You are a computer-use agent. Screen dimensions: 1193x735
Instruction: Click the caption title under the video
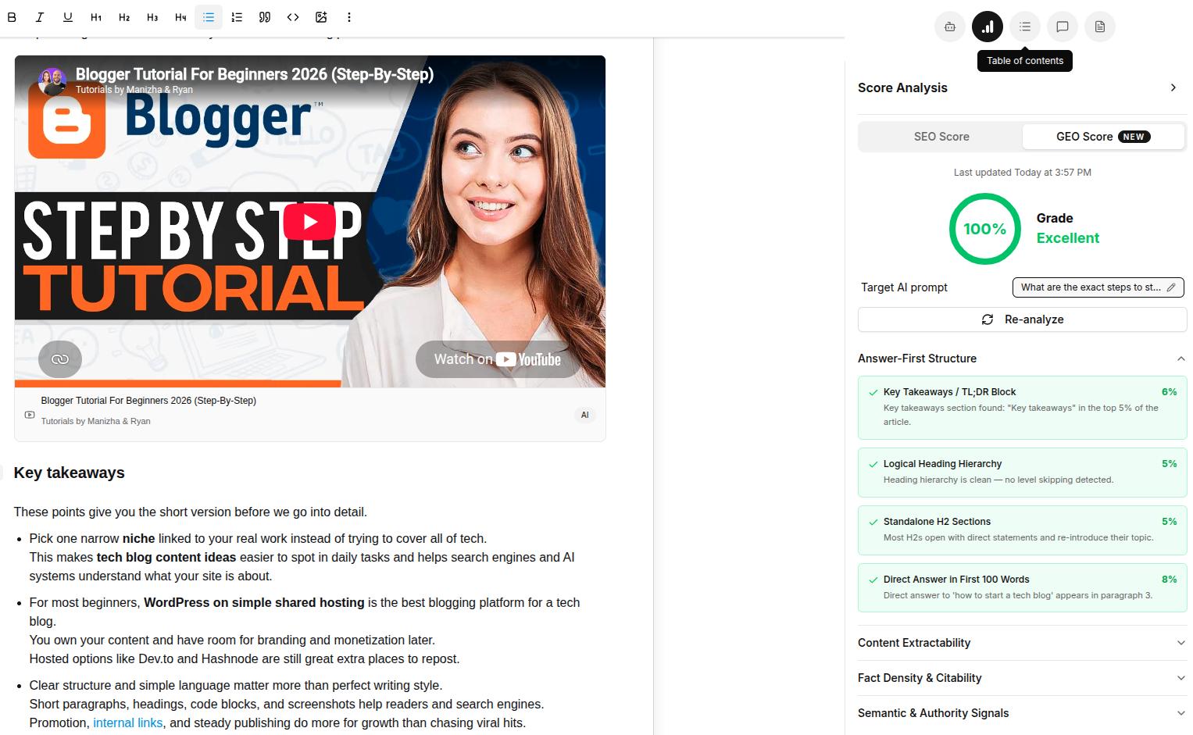148,401
